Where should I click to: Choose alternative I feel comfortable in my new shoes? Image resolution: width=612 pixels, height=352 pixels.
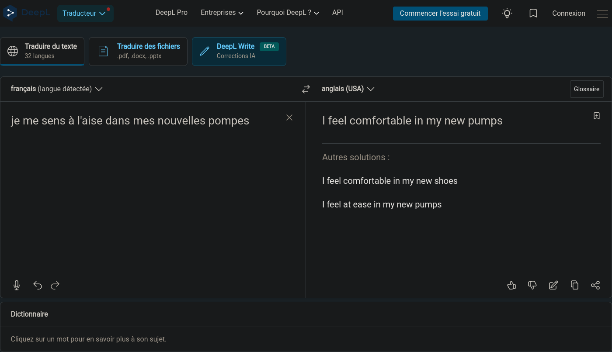(x=390, y=181)
